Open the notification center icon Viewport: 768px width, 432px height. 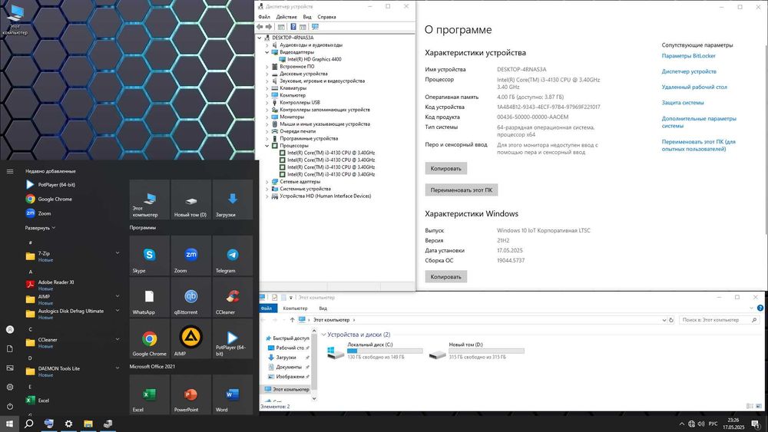pos(756,424)
